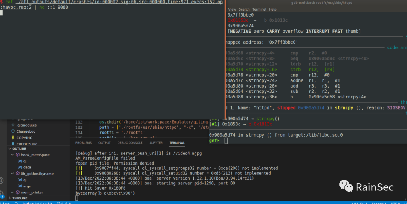407x204 pixels.
Task: Click the mapped address '0x7ff3bbe0' line
Action: 262,42
